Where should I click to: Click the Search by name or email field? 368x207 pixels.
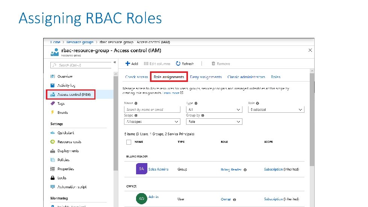pyautogui.click(x=152, y=109)
